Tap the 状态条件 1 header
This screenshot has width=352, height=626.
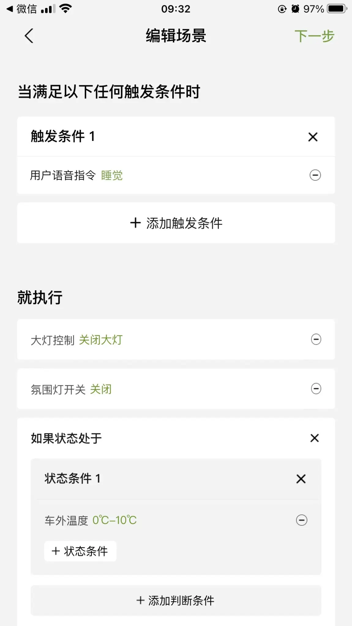(x=73, y=479)
